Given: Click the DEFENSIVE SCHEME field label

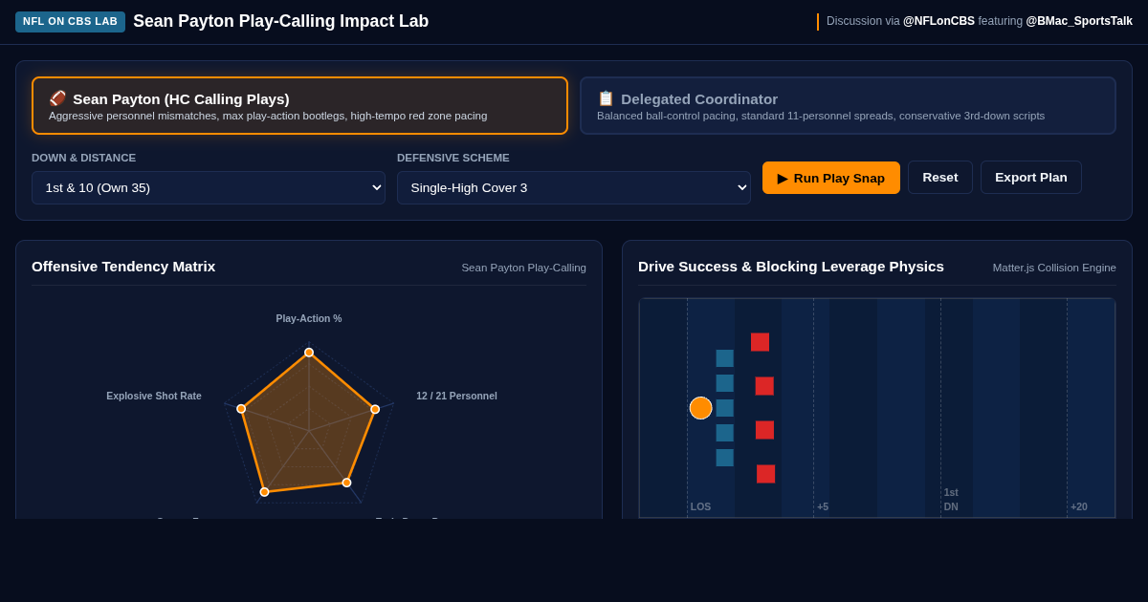Looking at the screenshot, I should (453, 158).
